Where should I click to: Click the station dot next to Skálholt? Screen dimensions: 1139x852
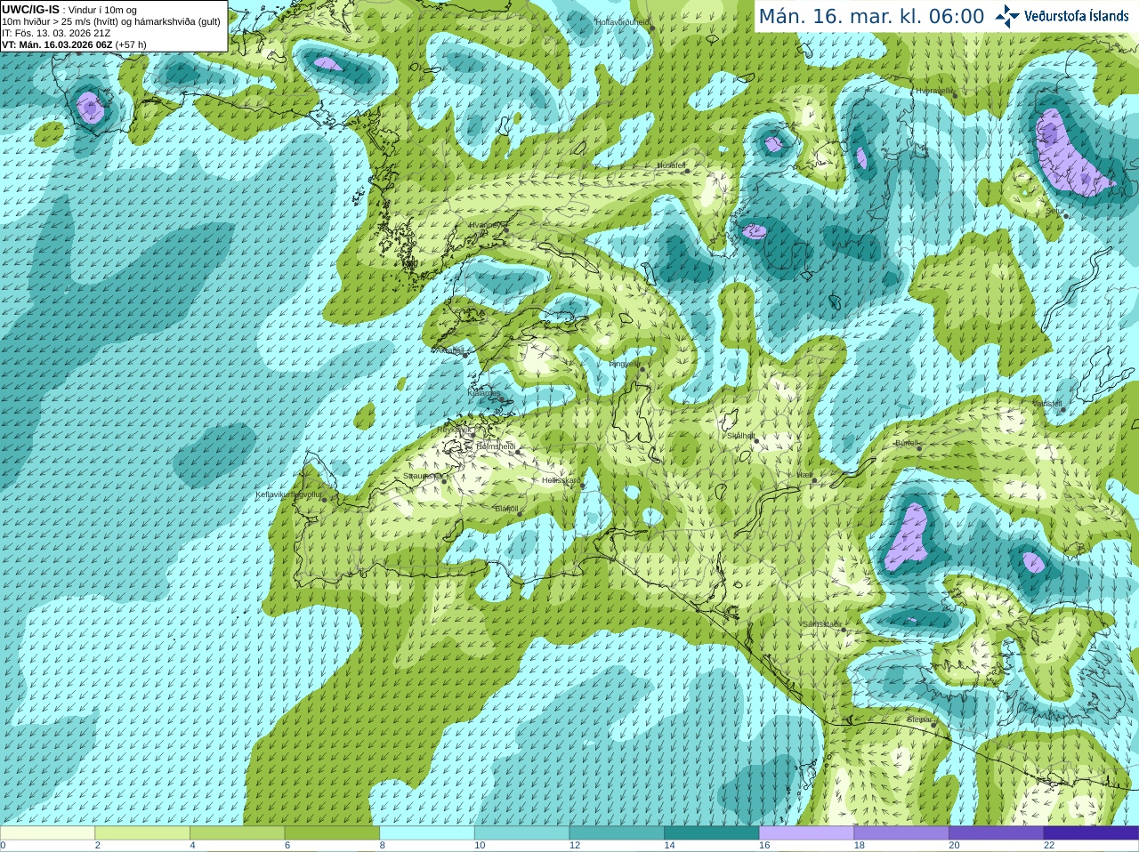[756, 441]
